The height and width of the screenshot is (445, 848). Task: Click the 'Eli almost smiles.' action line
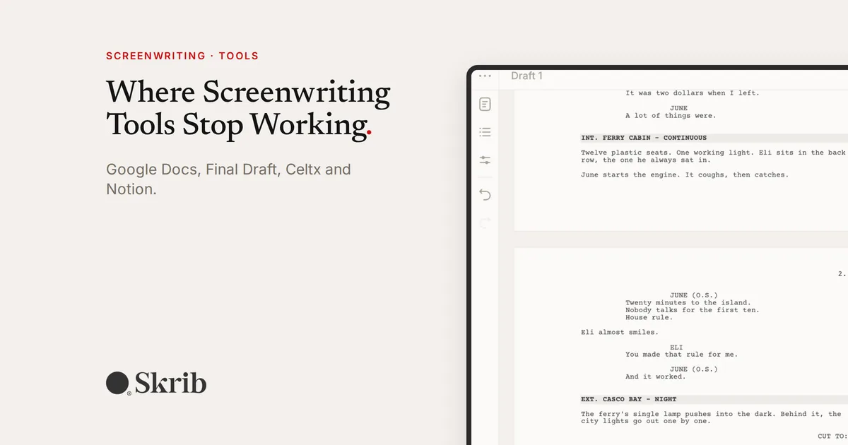620,332
